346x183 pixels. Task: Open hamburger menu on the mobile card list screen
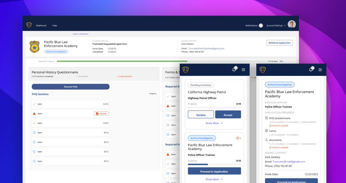coord(243,70)
